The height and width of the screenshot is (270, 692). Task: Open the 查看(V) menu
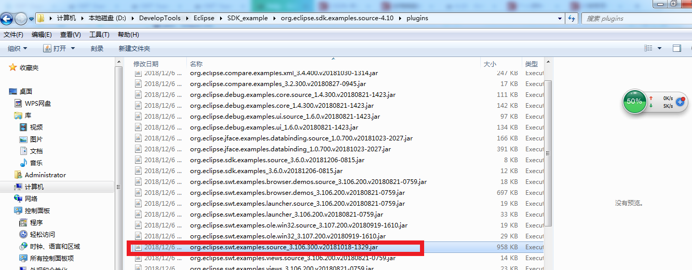click(71, 35)
